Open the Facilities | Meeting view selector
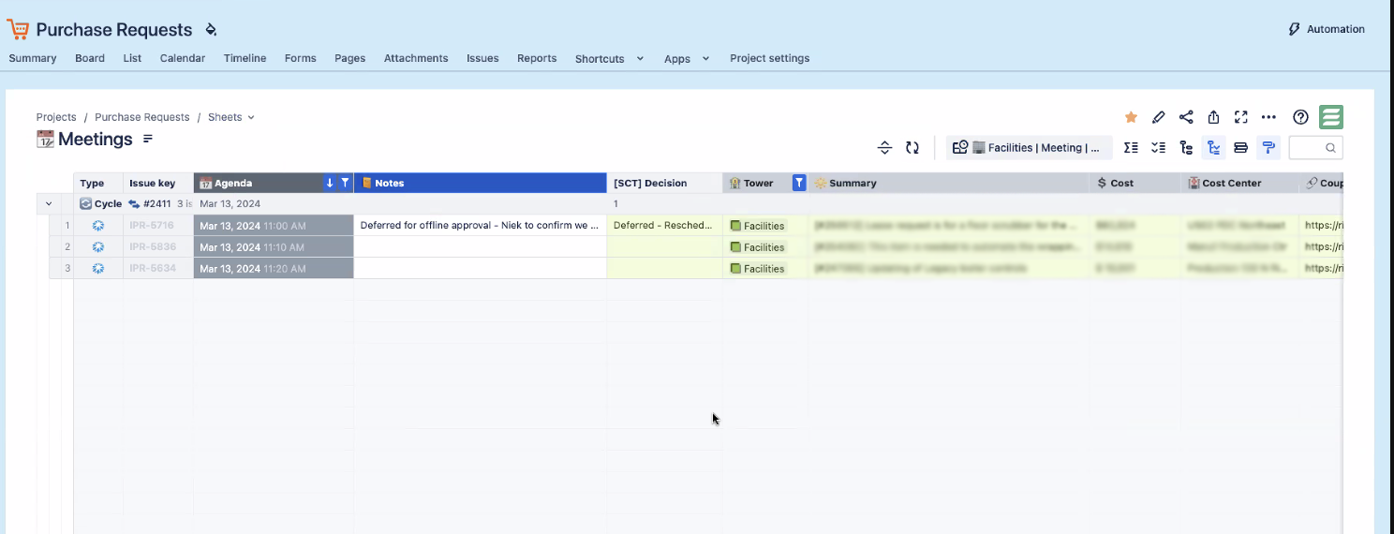The image size is (1394, 534). 1030,147
